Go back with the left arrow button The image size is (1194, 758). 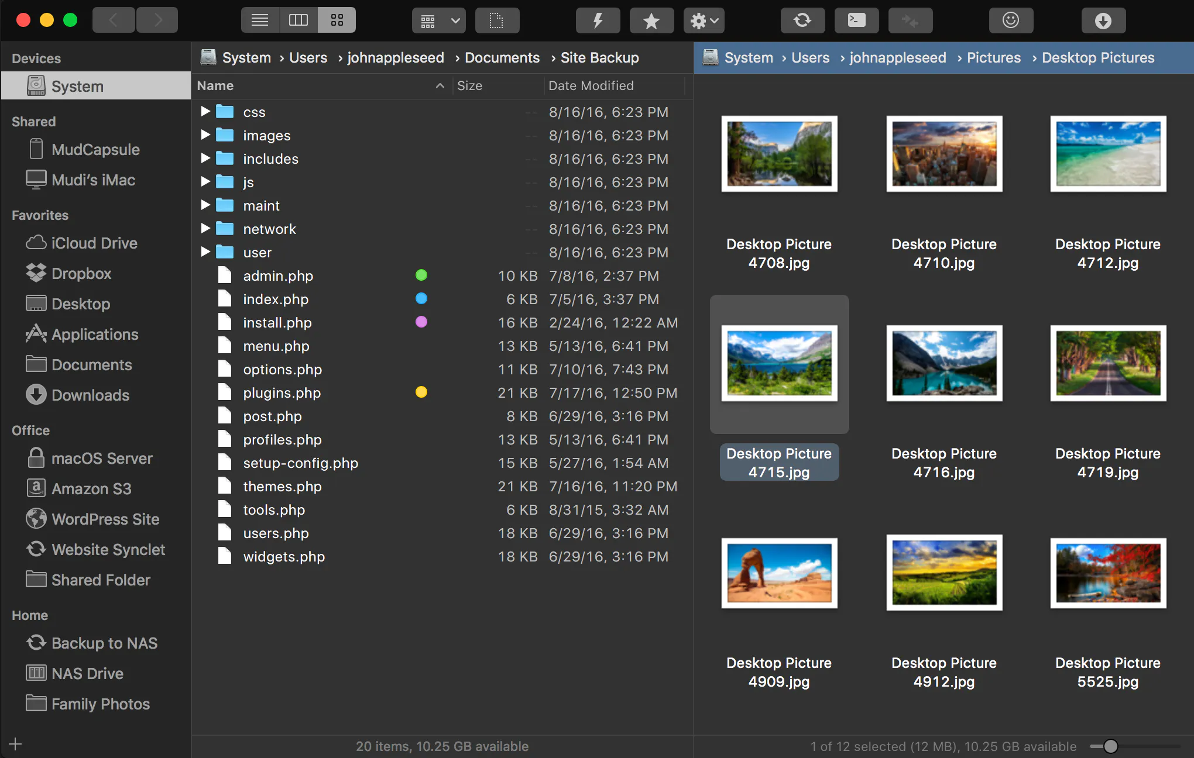[x=114, y=20]
